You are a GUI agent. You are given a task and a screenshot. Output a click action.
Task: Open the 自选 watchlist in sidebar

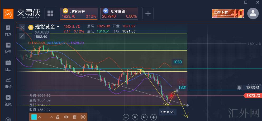(8, 30)
